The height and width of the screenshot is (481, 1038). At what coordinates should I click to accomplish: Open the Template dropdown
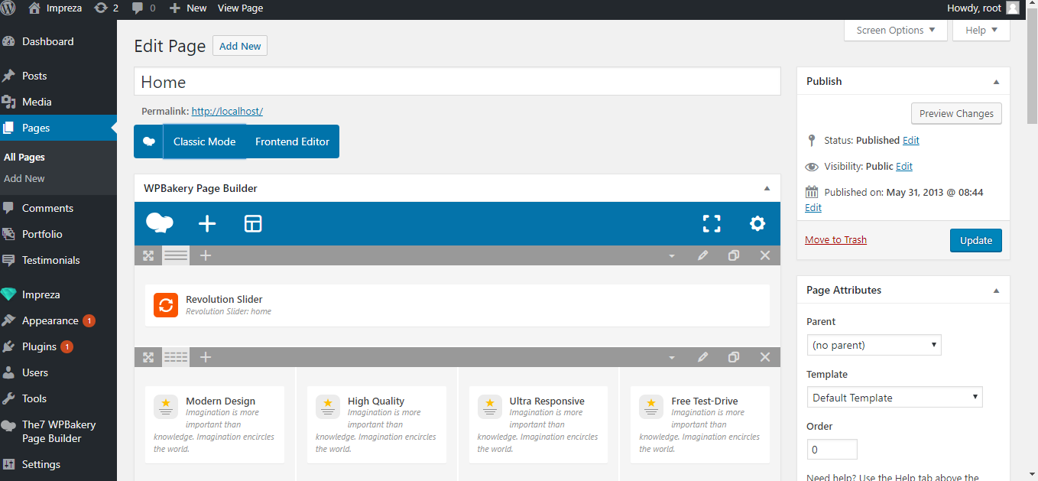894,398
